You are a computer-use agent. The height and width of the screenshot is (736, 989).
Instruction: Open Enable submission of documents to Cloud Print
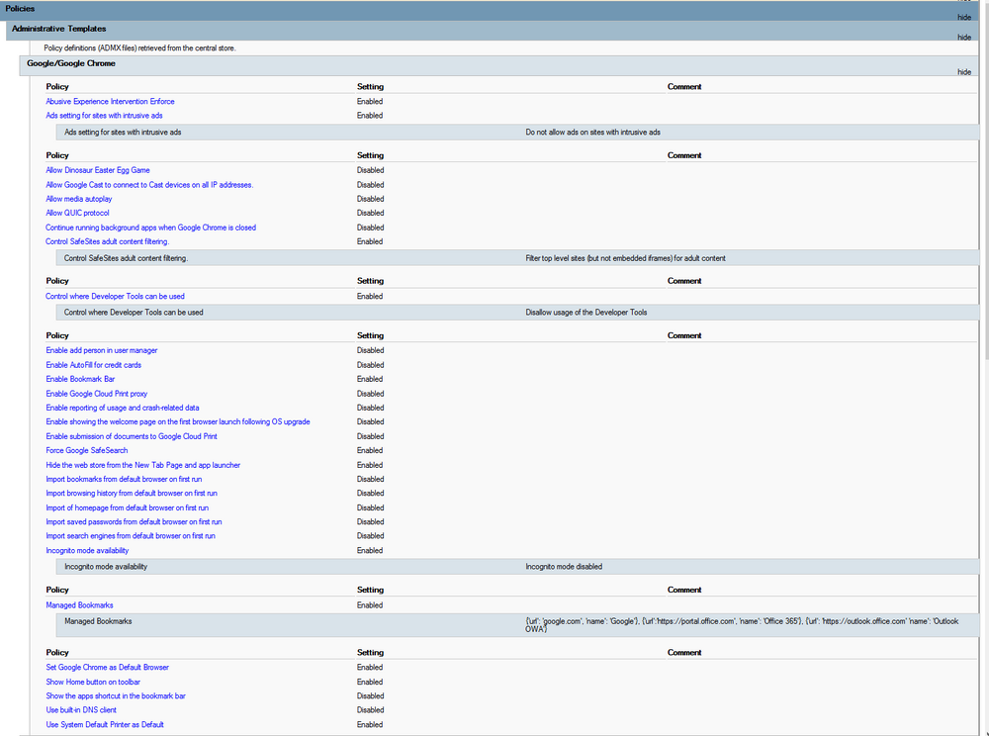(132, 436)
